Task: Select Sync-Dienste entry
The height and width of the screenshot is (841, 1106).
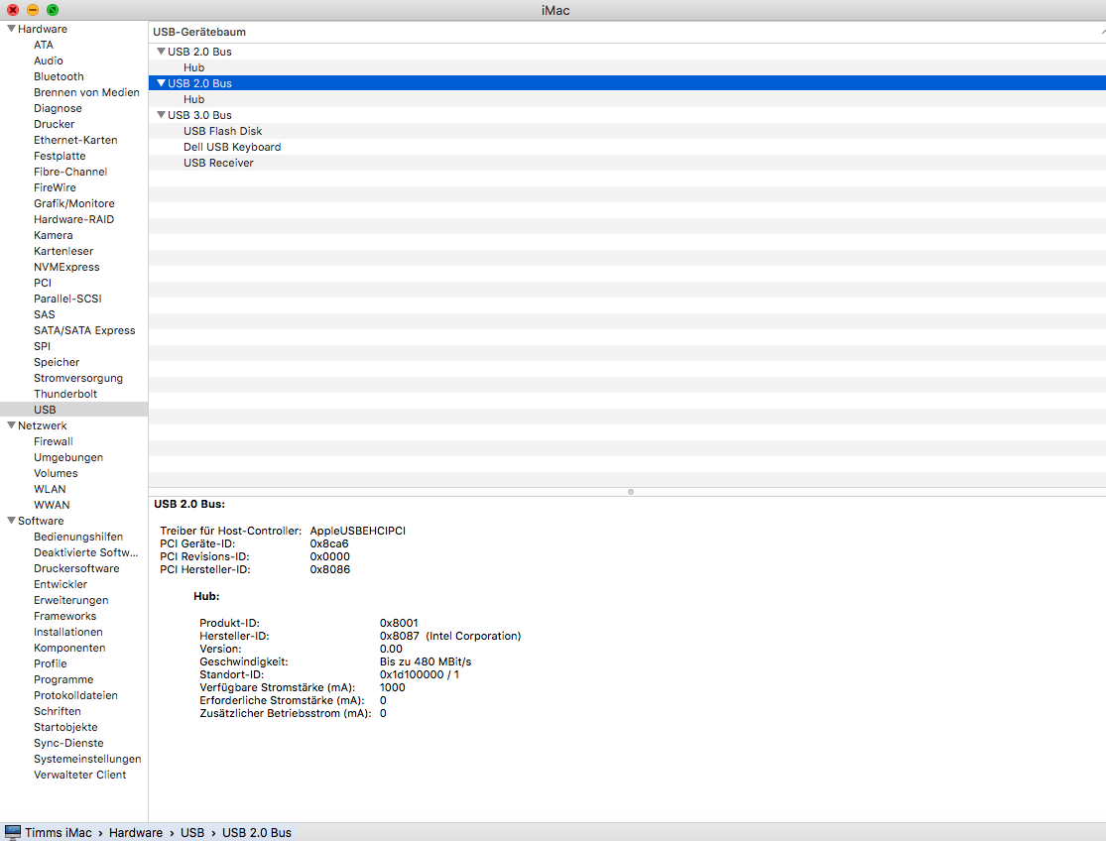Action: 68,743
